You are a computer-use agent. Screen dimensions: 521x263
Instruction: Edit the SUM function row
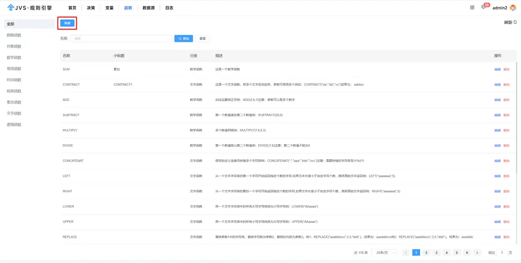(x=497, y=69)
